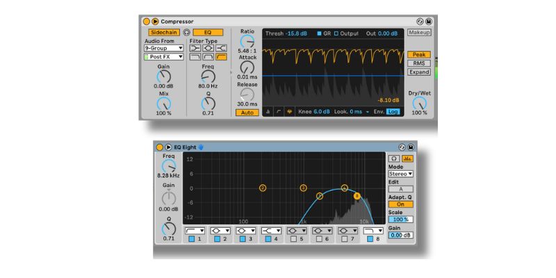Show the Compressor activity view

(289, 112)
